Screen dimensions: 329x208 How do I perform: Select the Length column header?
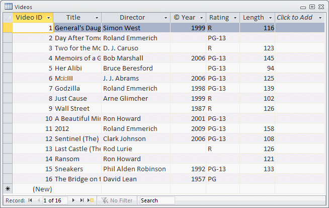257,18
